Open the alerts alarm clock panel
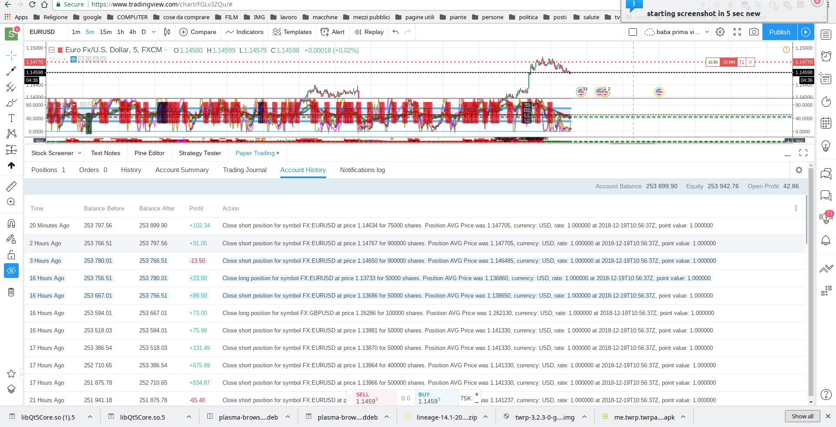 (x=826, y=56)
